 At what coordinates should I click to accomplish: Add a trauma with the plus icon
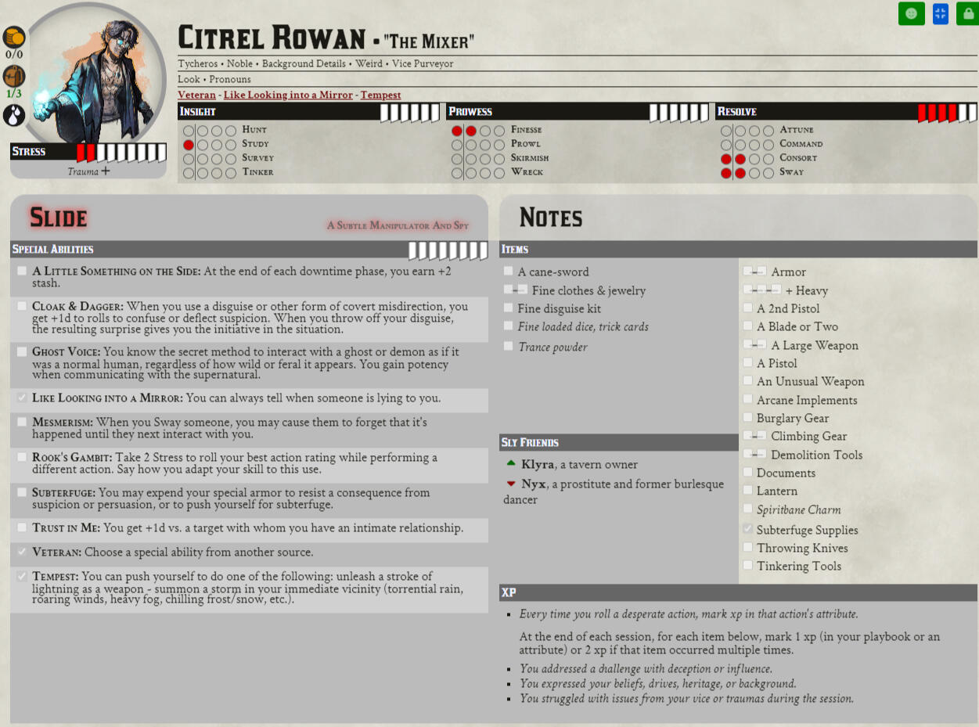click(106, 171)
